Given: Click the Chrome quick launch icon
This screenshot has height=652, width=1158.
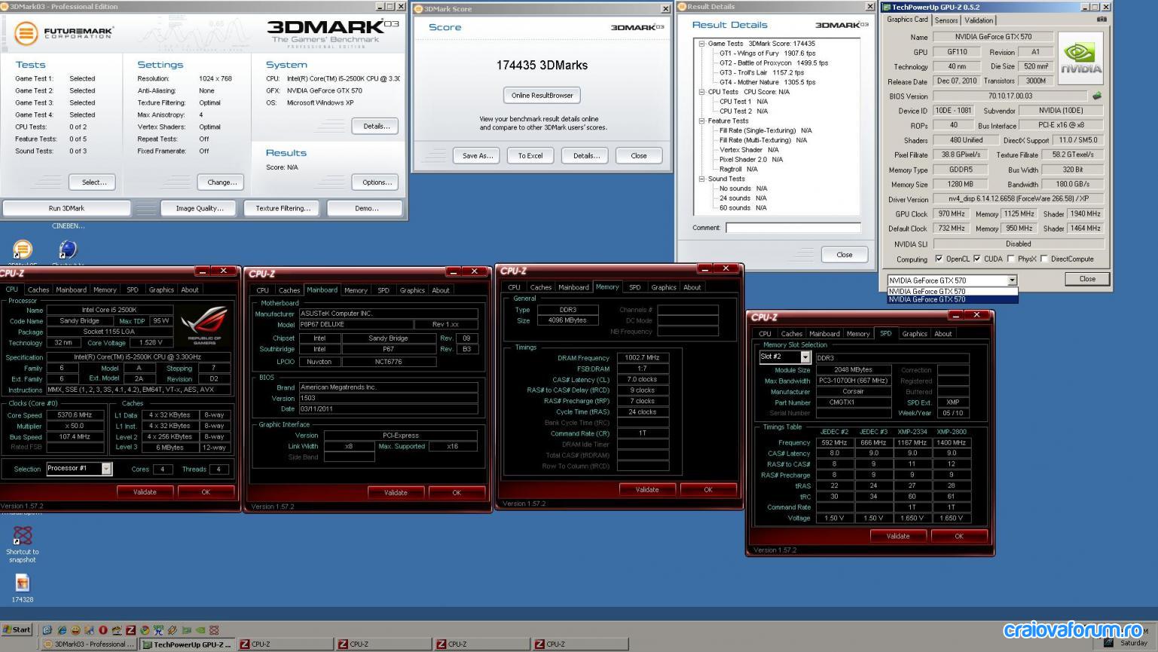Looking at the screenshot, I should pos(145,630).
